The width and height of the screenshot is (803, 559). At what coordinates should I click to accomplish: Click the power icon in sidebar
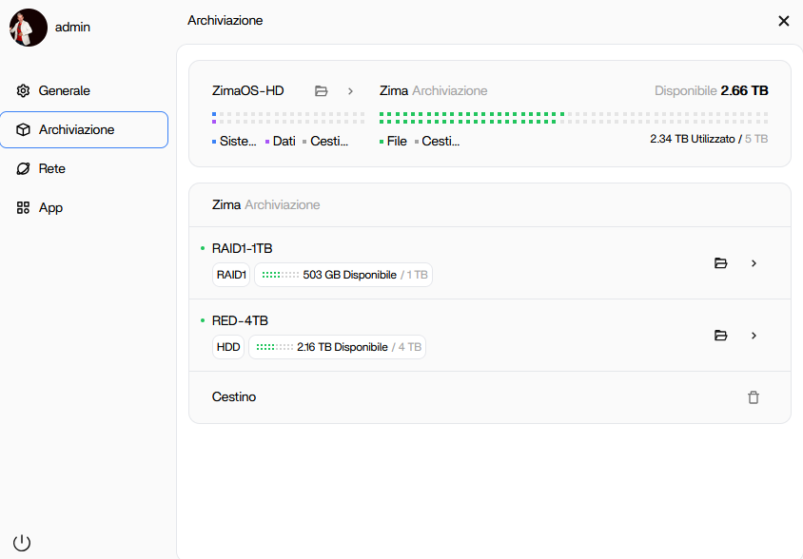coord(22,543)
